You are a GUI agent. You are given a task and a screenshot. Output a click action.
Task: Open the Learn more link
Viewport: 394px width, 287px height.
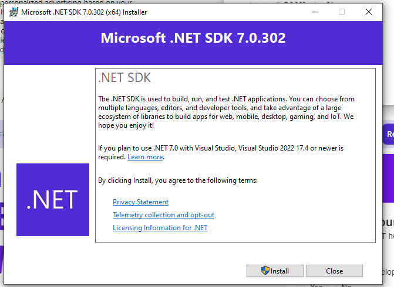pyautogui.click(x=145, y=157)
